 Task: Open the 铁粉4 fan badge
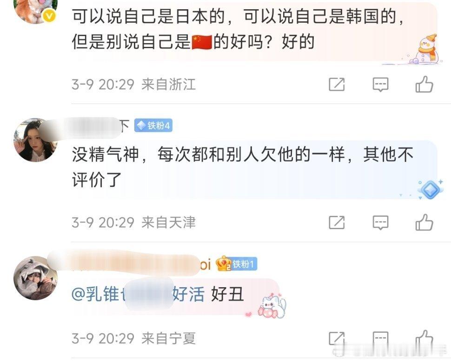pyautogui.click(x=153, y=125)
